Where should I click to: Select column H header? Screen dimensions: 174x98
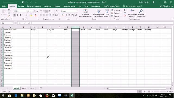coord(75,27)
